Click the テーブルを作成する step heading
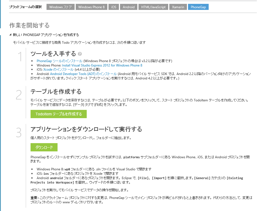 point(56,91)
